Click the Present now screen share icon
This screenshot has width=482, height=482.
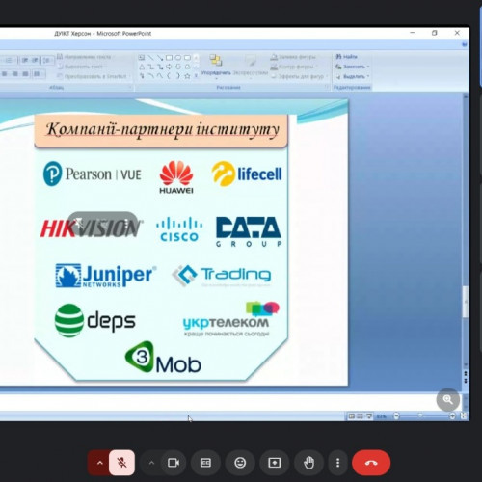275,463
